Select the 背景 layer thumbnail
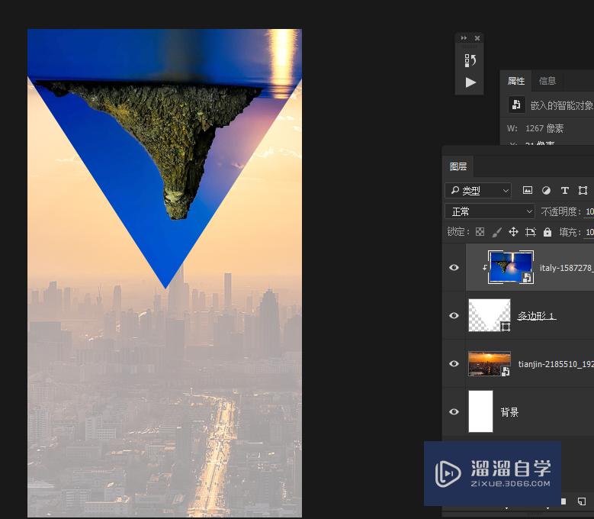This screenshot has width=594, height=519. (480, 411)
